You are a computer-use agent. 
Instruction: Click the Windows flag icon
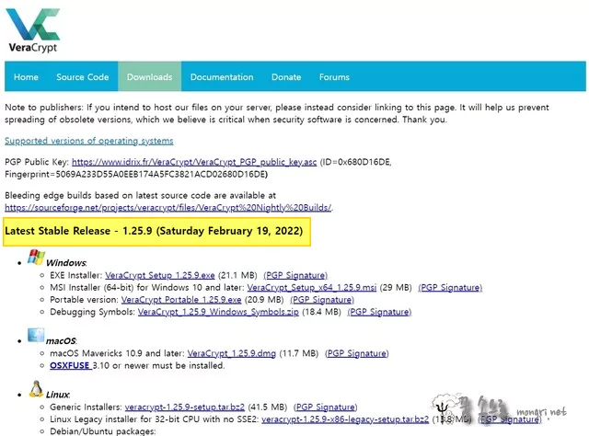click(x=36, y=258)
